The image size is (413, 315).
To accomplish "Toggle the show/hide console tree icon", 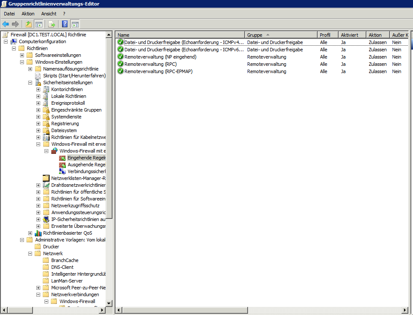I will tap(38, 24).
